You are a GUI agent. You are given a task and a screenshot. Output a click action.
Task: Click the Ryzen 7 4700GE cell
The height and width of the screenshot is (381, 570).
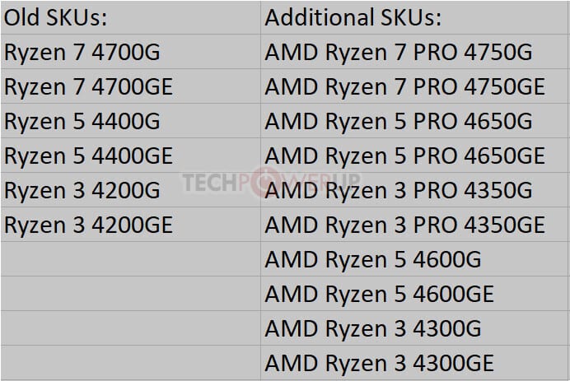(90, 87)
